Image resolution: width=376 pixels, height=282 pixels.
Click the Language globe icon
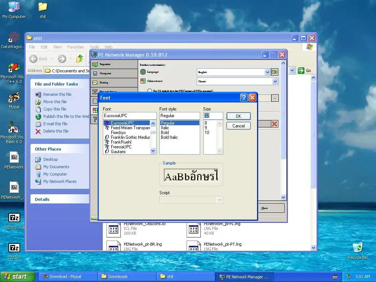click(x=143, y=72)
